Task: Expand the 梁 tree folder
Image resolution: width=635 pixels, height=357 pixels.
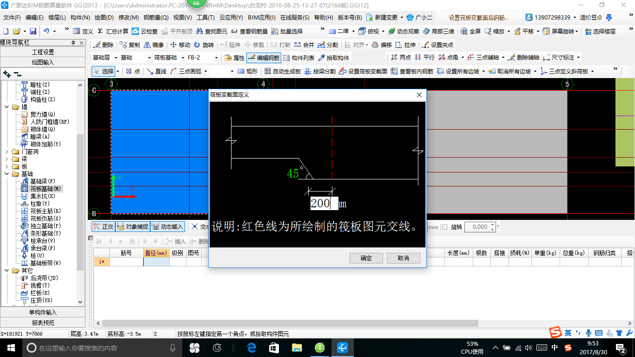Action: (7, 159)
